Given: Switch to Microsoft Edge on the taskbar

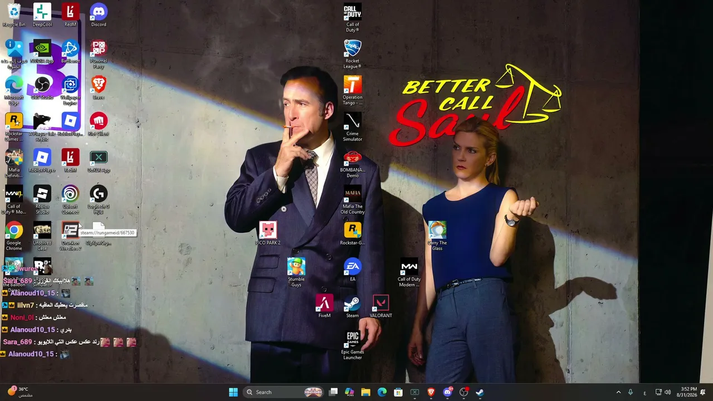Looking at the screenshot, I should pyautogui.click(x=382, y=392).
